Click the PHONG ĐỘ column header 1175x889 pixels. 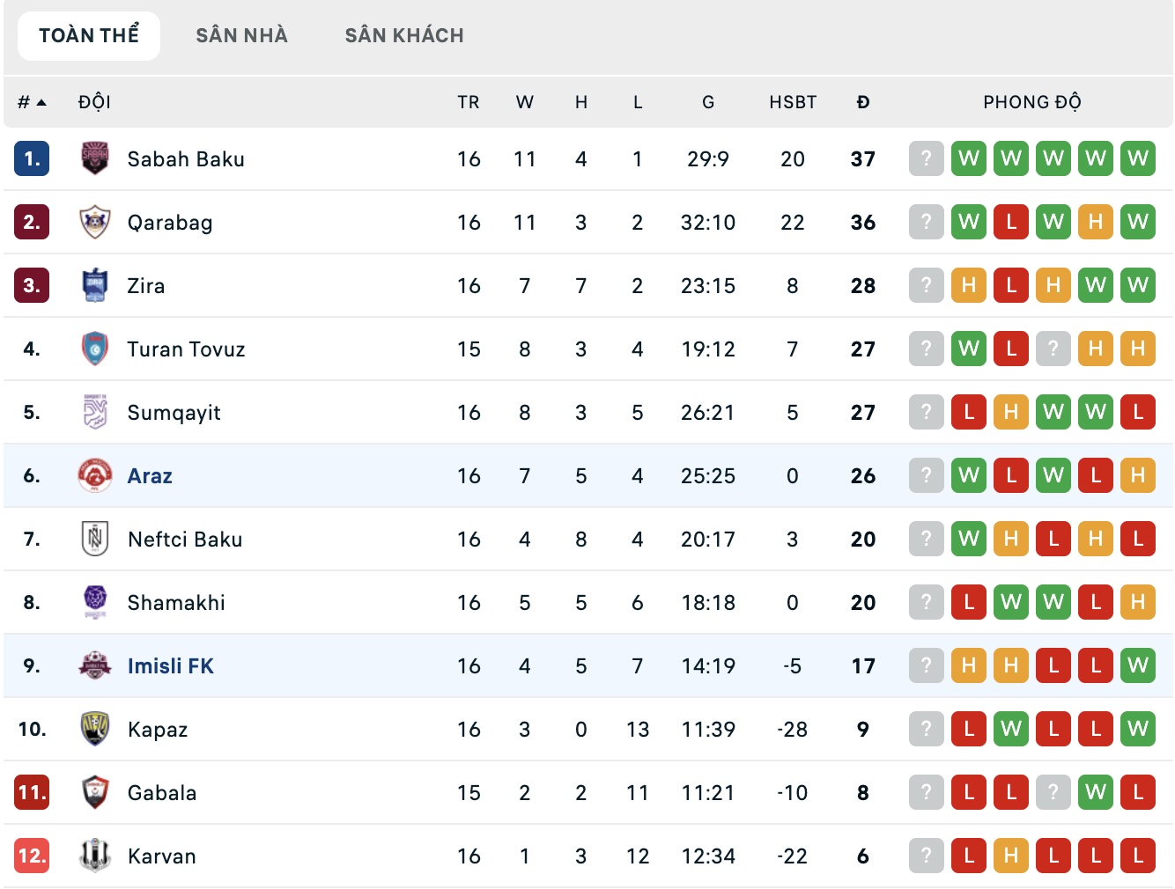click(1031, 102)
